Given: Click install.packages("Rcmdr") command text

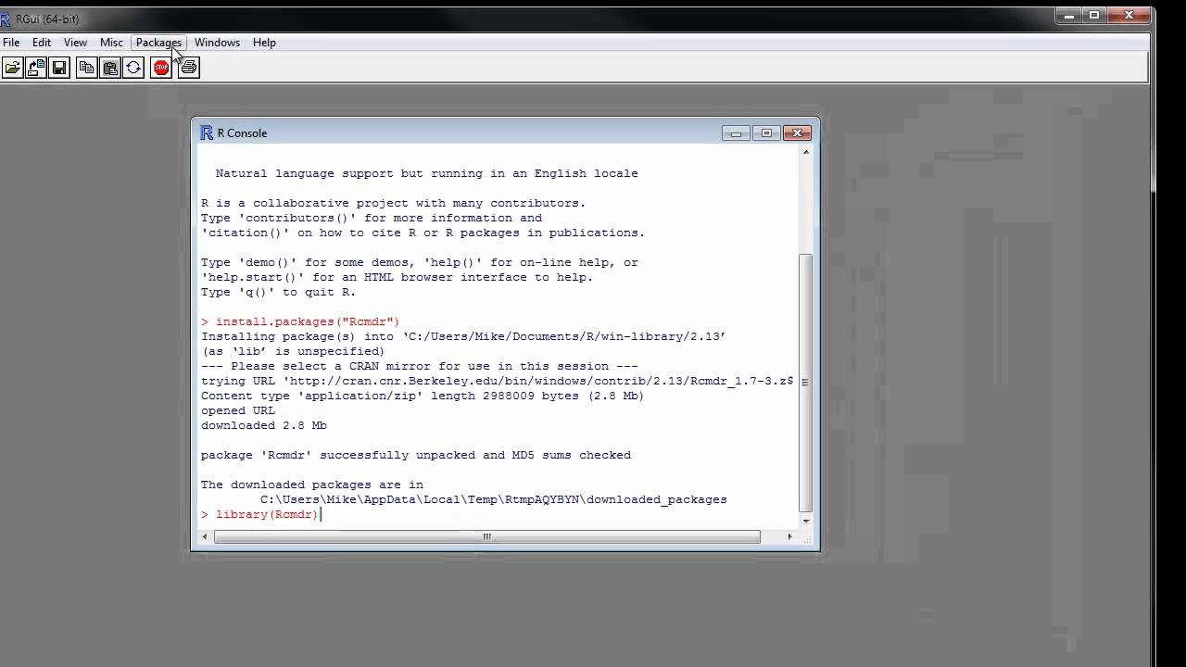Looking at the screenshot, I should point(308,321).
